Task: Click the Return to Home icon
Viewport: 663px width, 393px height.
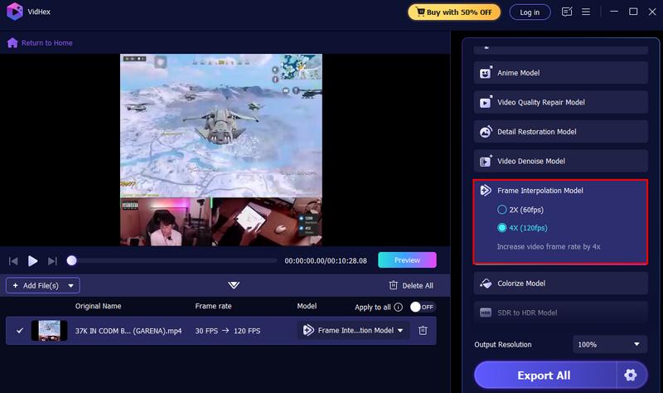Action: pos(12,43)
